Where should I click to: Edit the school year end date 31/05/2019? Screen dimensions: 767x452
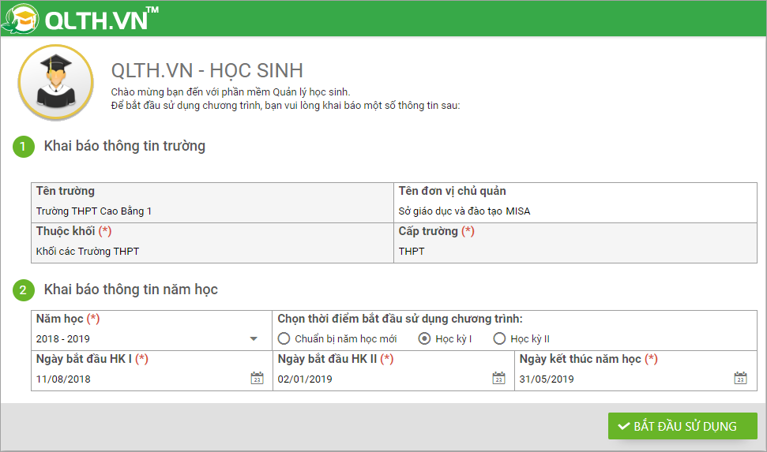(621, 379)
